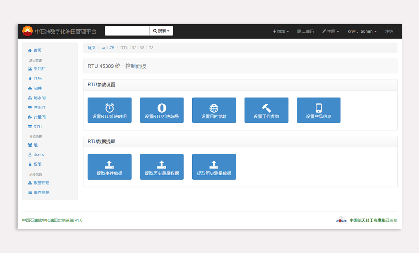Open 二维码 QR code in top bar

pos(305,32)
